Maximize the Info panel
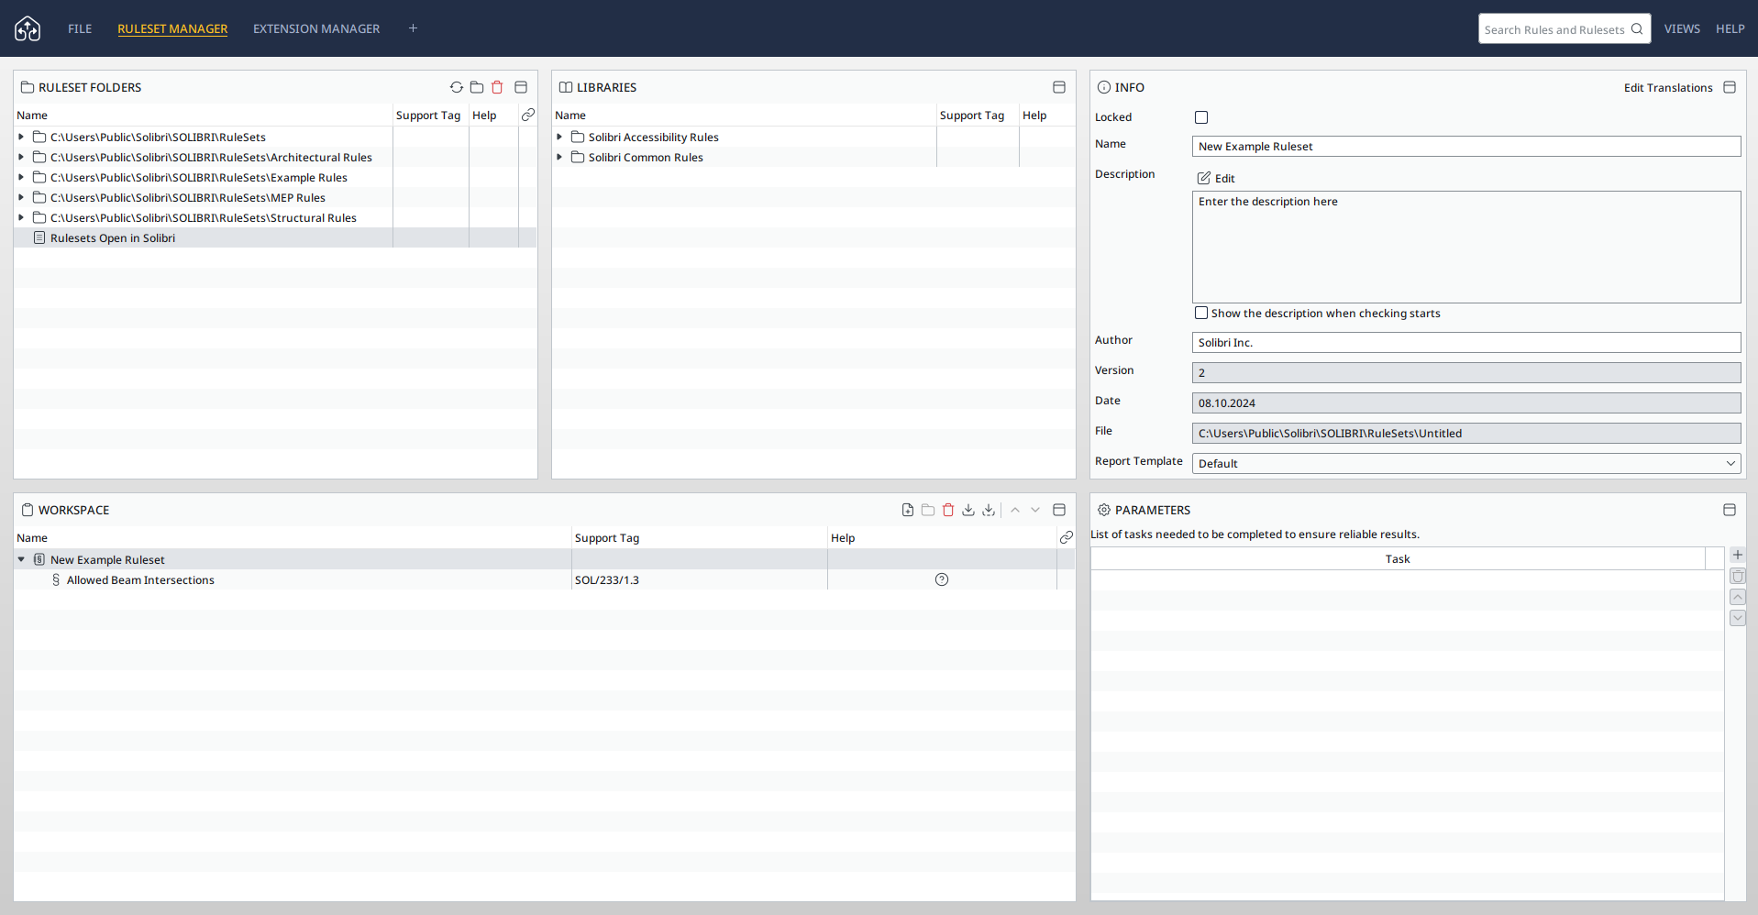 (x=1730, y=87)
